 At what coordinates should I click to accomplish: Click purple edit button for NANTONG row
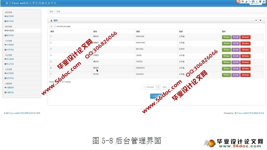[x=236, y=43]
